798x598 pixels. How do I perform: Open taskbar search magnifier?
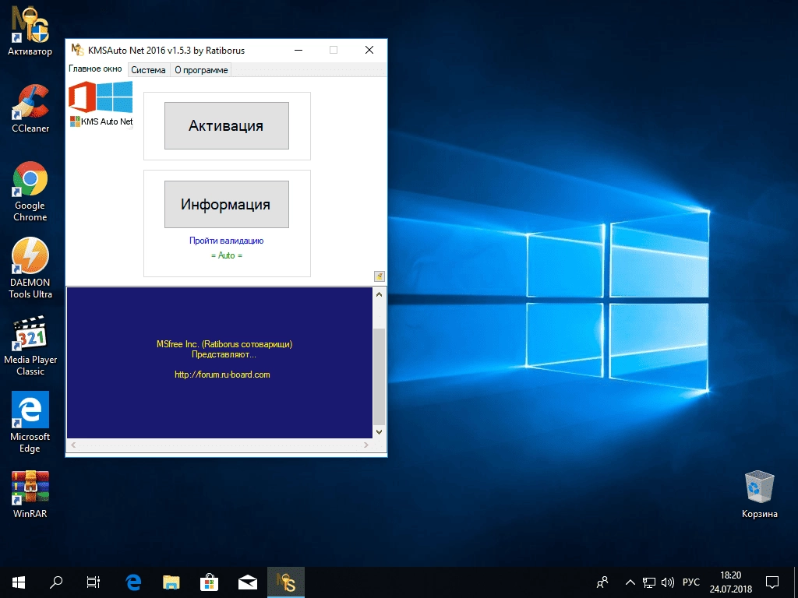tap(56, 582)
